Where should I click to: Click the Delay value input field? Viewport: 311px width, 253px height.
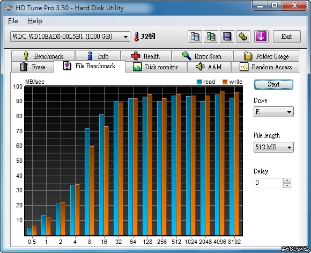coord(268,183)
